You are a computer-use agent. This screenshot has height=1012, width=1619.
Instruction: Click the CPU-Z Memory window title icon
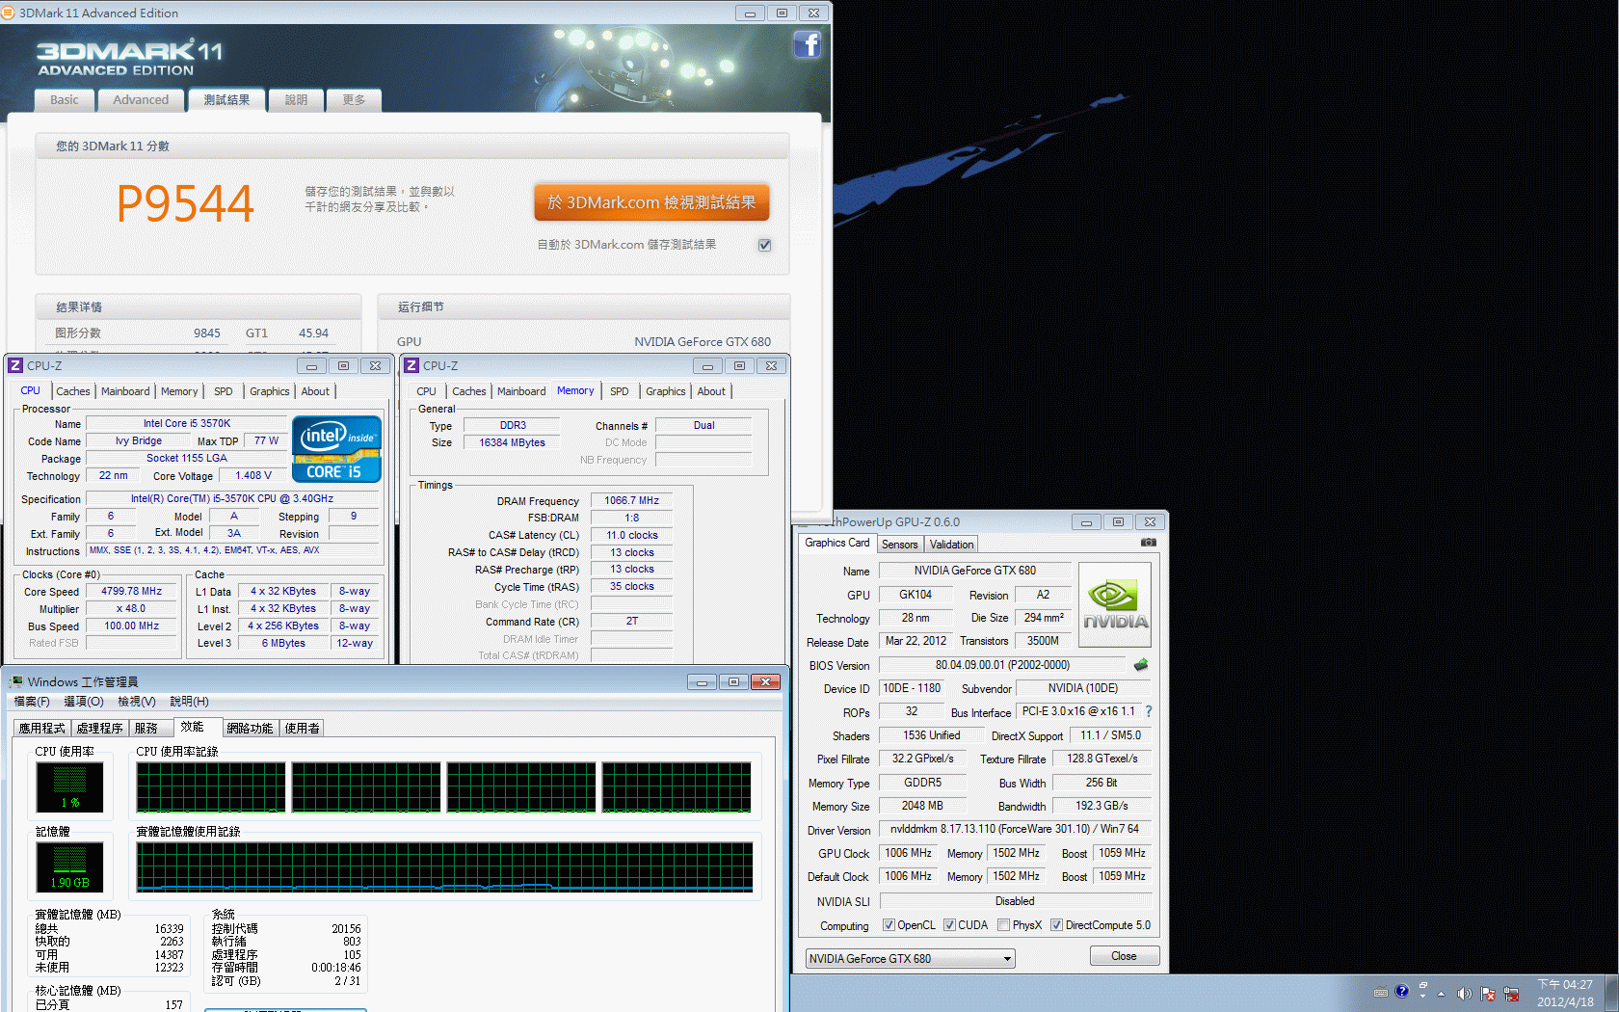pyautogui.click(x=411, y=365)
